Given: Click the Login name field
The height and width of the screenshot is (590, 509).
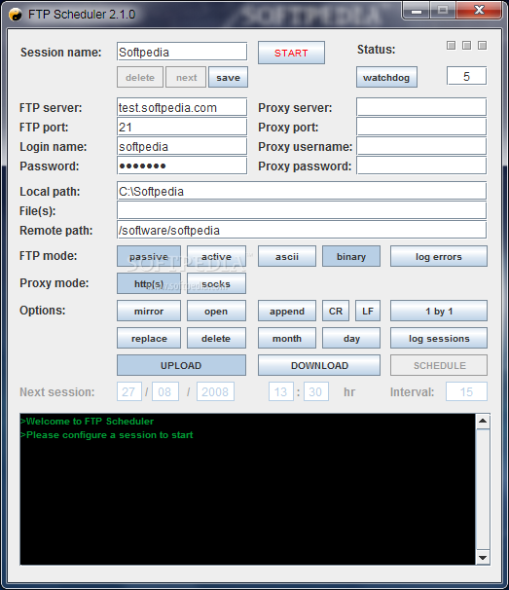Looking at the screenshot, I should (x=182, y=146).
